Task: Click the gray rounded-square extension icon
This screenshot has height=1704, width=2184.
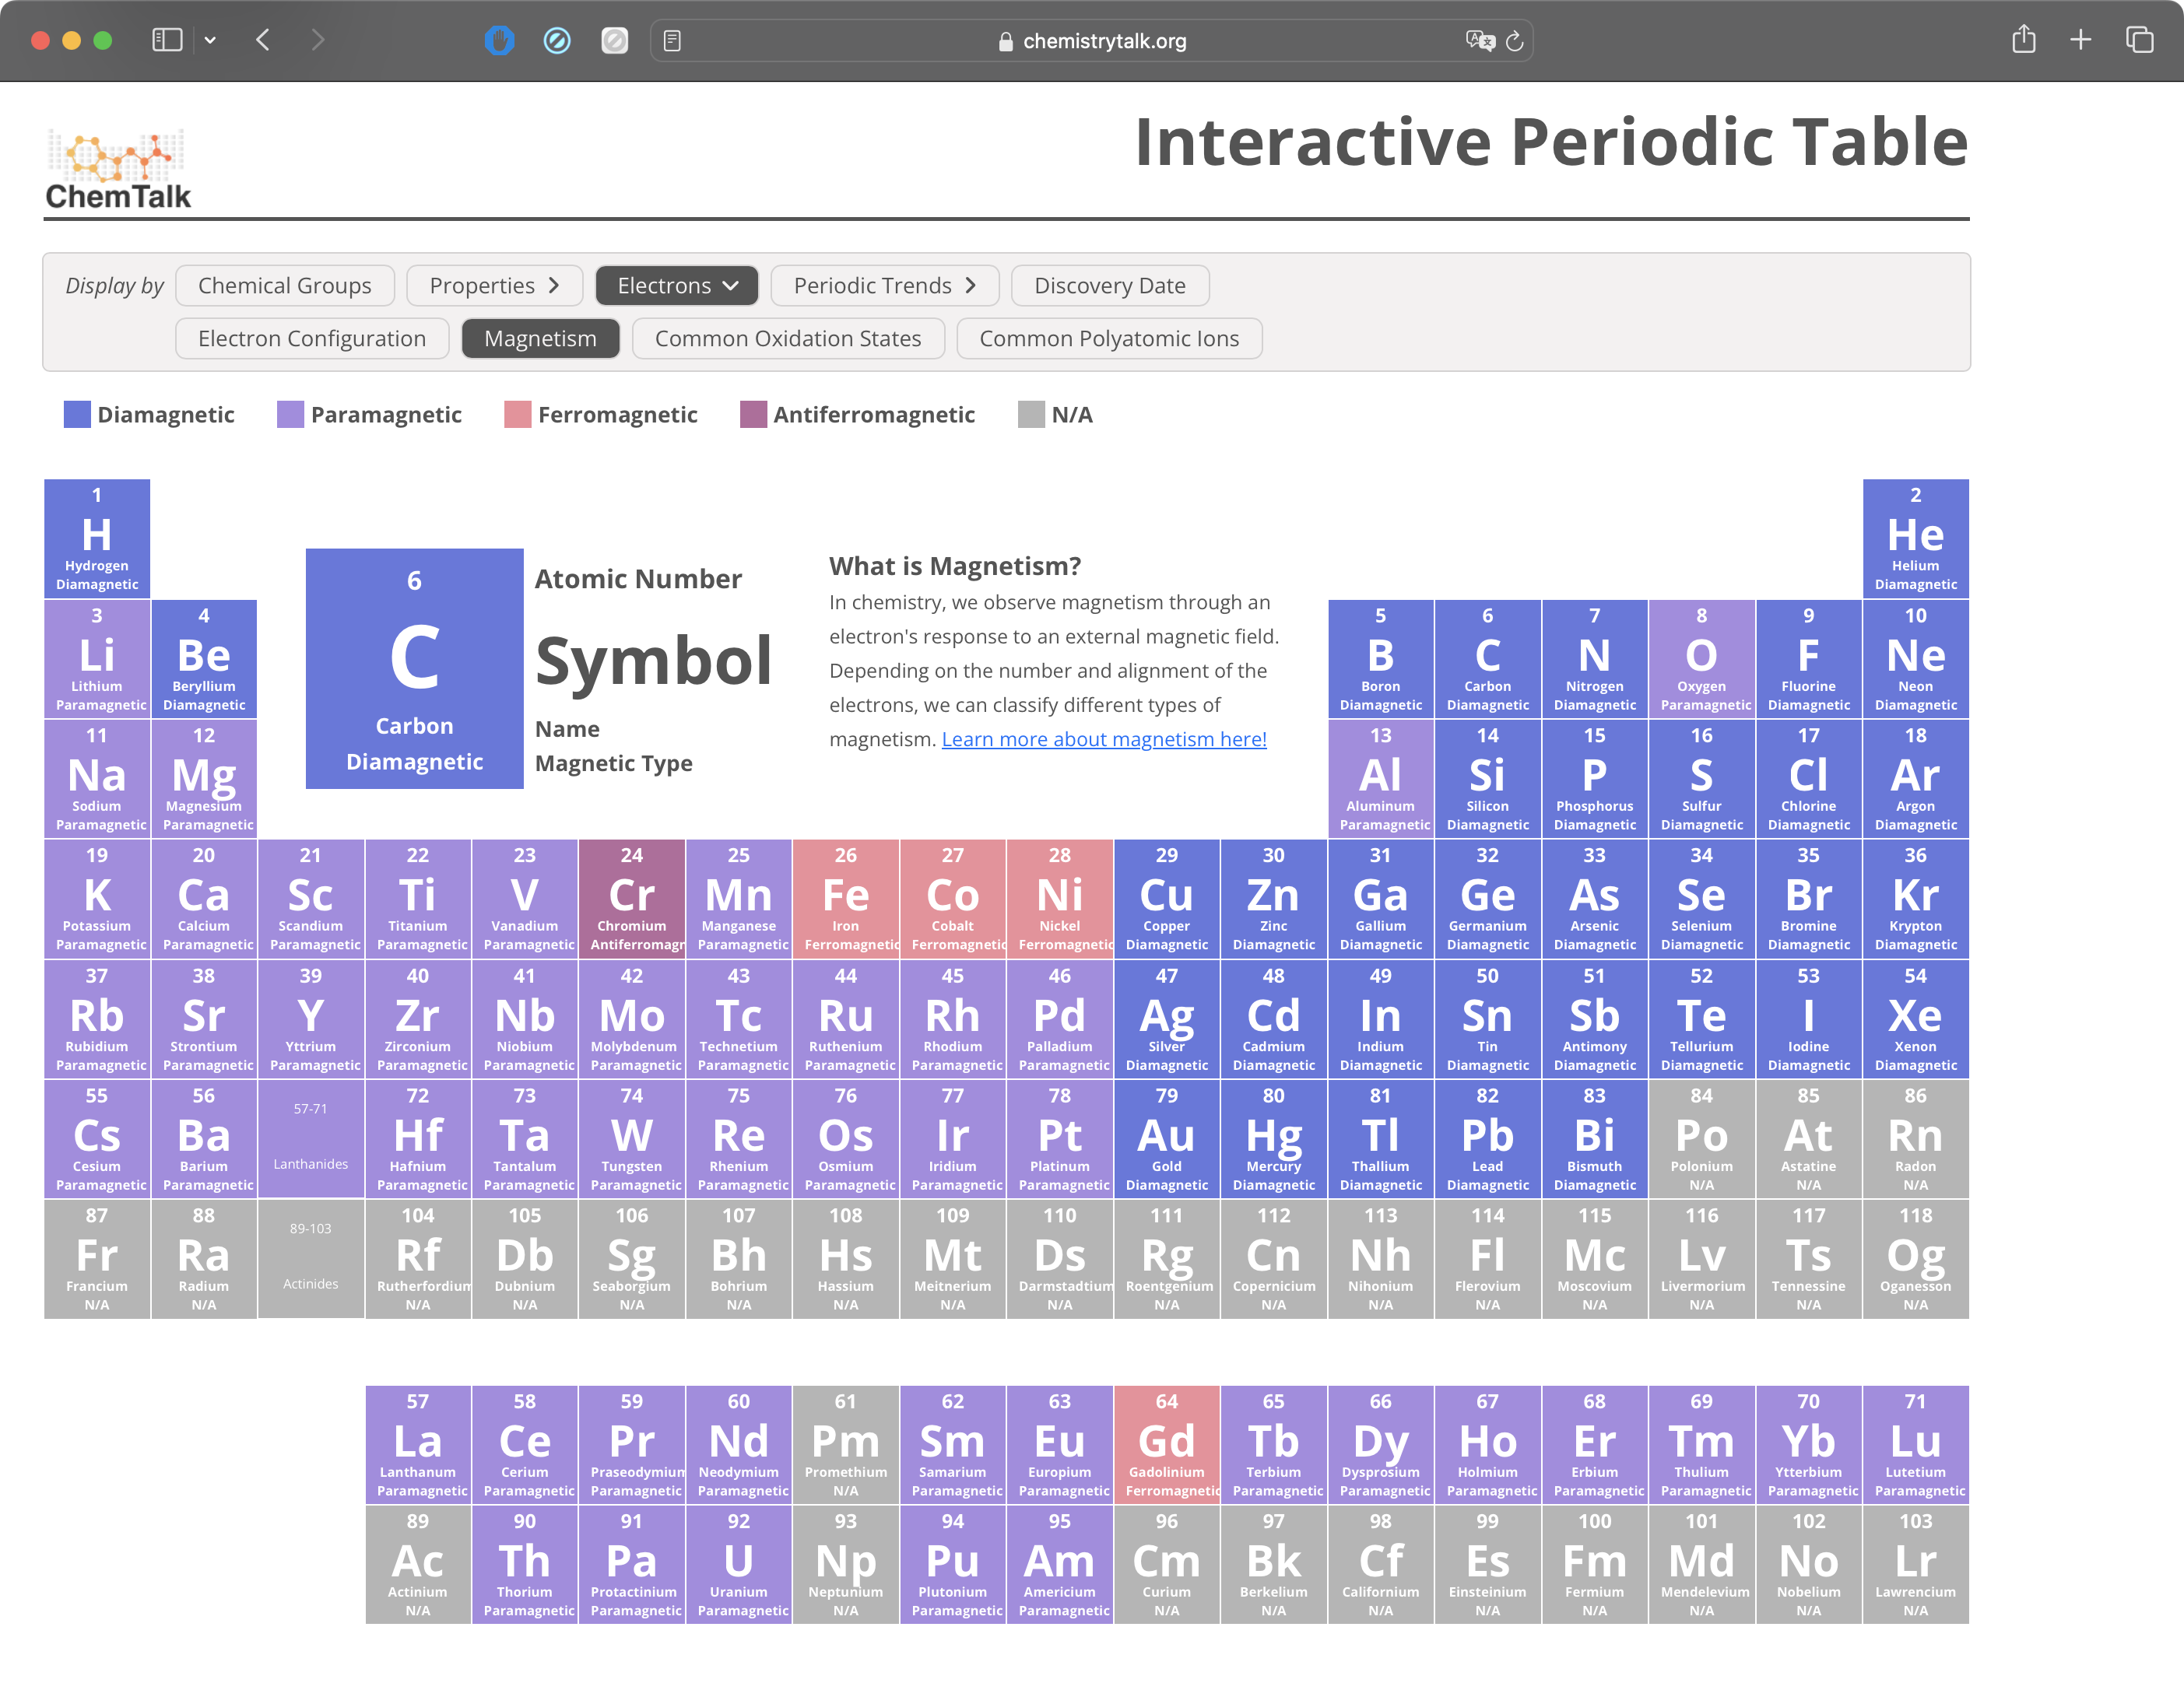Action: point(614,40)
